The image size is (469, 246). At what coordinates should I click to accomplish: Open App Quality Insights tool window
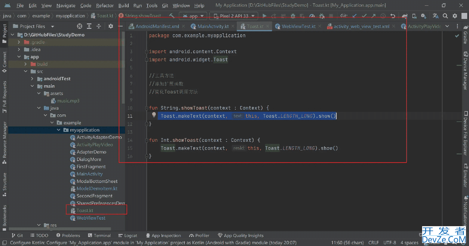(x=241, y=235)
